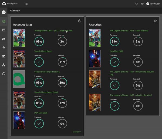The height and width of the screenshot is (139, 162).
Task: Open Legend of Korra 3x12 link in Recent updates
Action: click(x=53, y=31)
